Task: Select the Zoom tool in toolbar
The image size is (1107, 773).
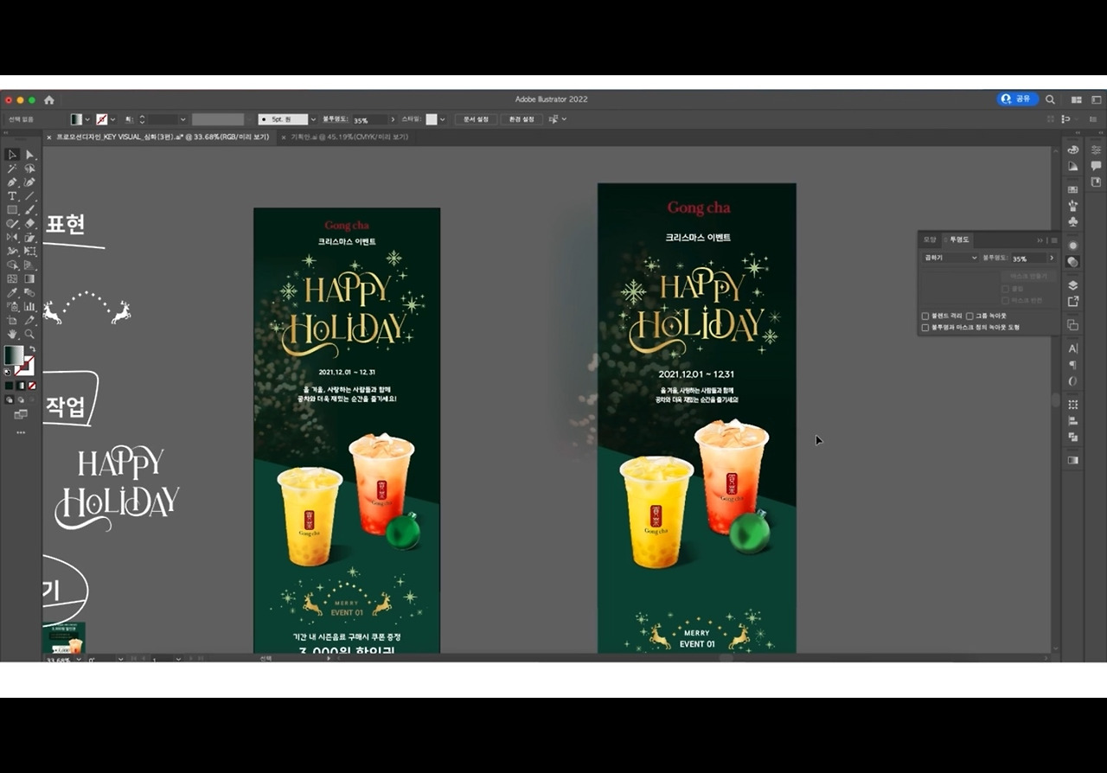Action: coord(30,334)
